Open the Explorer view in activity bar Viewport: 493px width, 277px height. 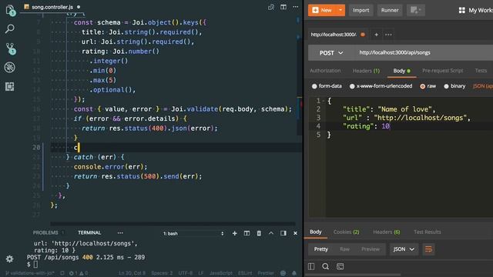[x=10, y=10]
